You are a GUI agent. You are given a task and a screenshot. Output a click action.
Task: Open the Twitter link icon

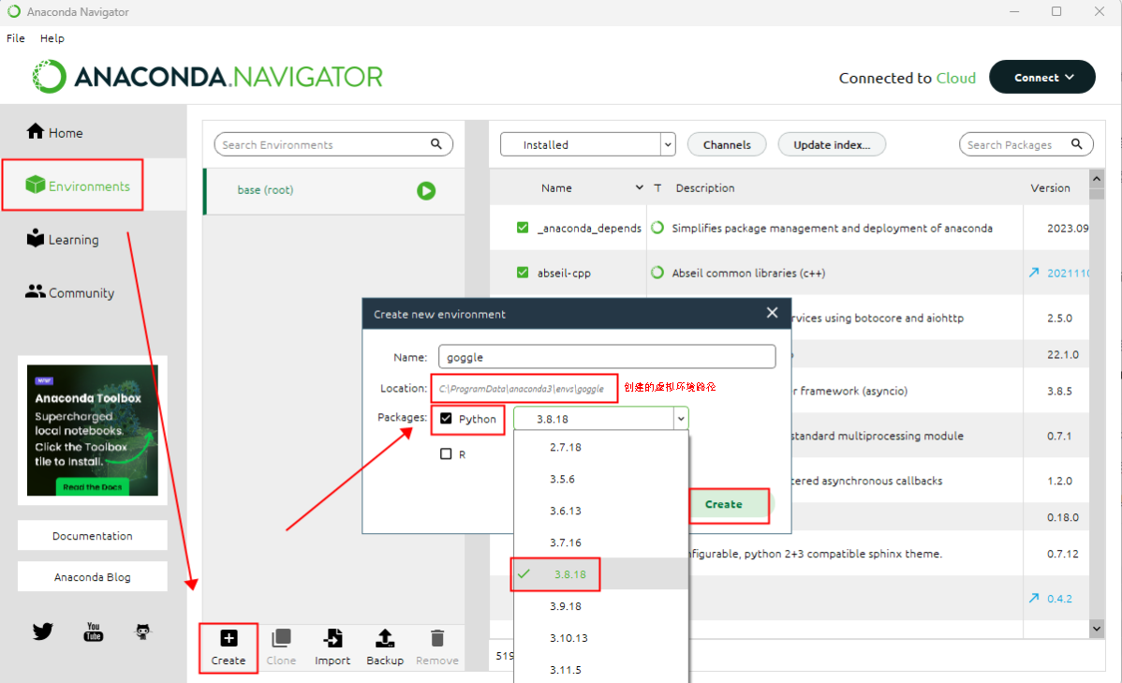pos(43,631)
